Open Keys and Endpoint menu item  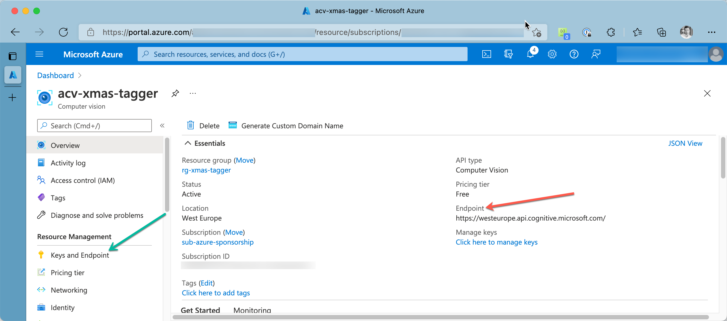click(79, 255)
